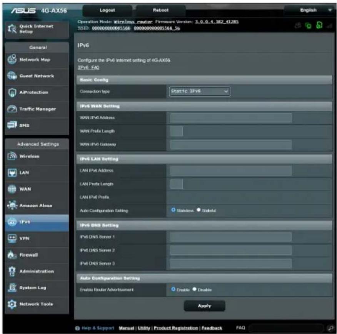Open Traffic Manager gauge icon

(12, 109)
